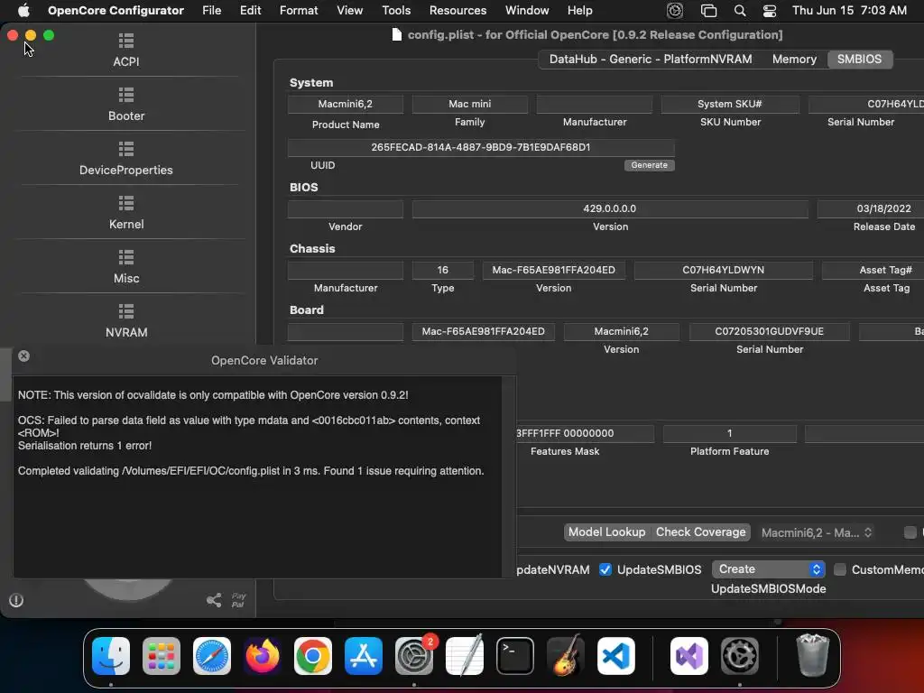Open GarageBand from the Dock
The height and width of the screenshot is (693, 924).
(x=566, y=656)
